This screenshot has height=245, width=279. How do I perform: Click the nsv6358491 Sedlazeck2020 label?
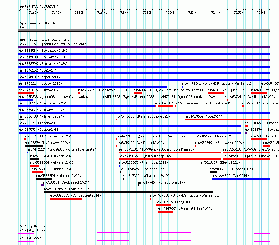point(219,143)
